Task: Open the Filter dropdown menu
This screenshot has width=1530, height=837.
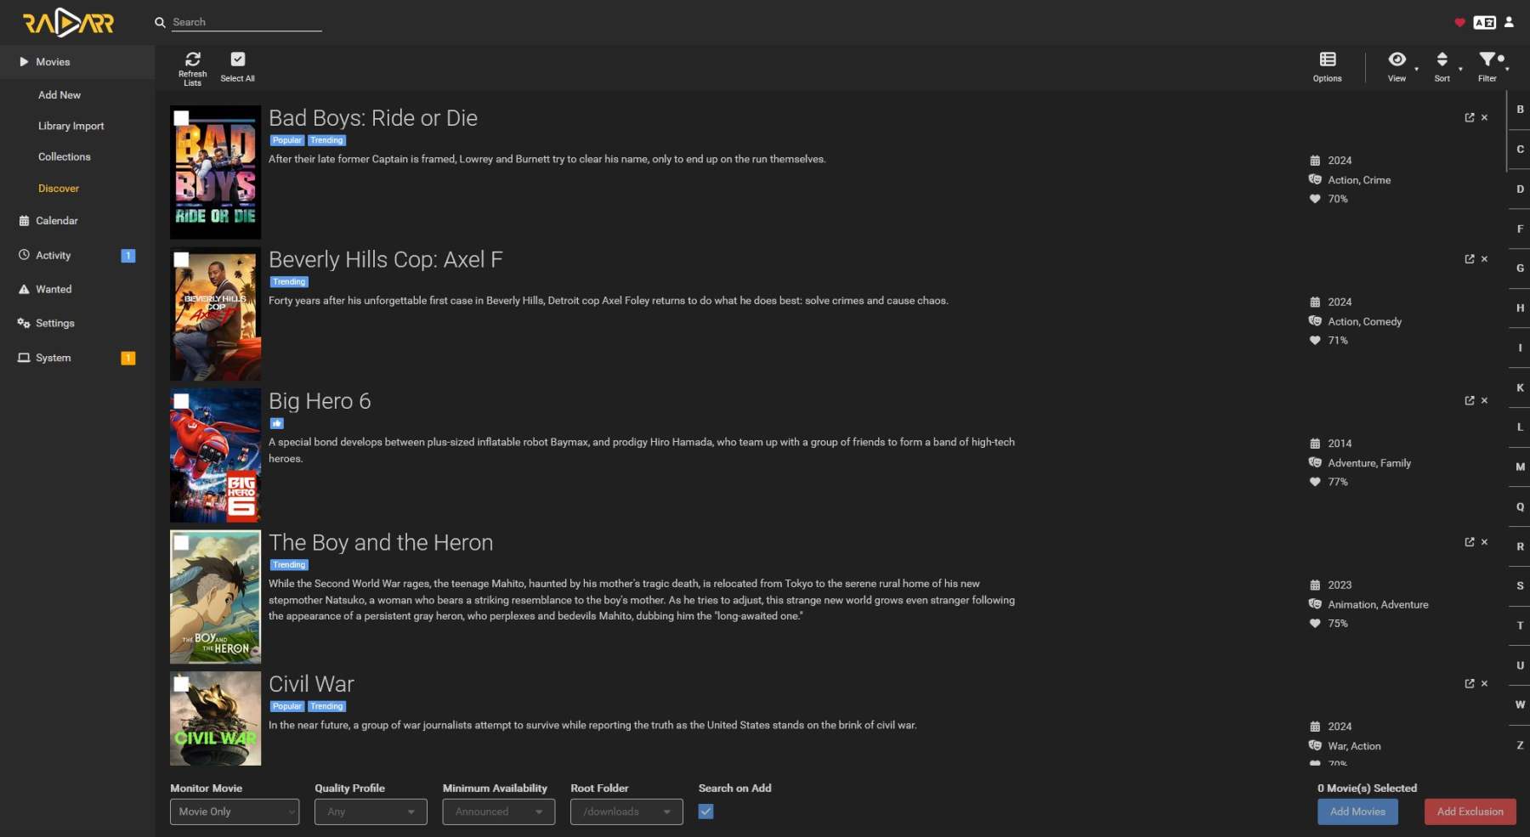Action: point(1487,66)
